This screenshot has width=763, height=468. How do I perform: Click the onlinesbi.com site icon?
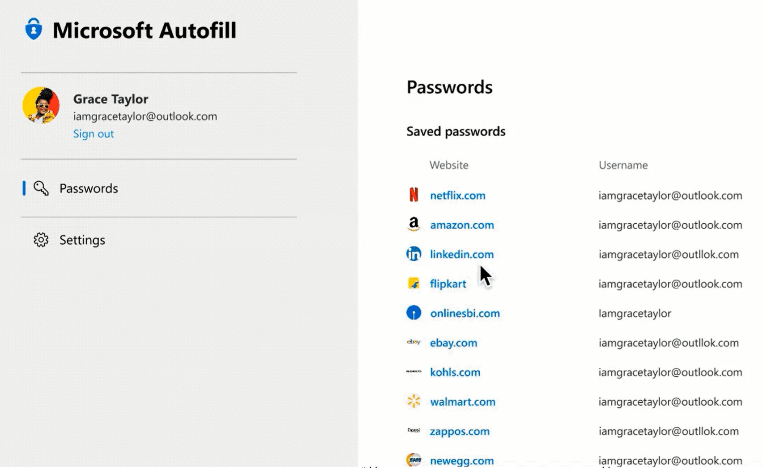[413, 313]
